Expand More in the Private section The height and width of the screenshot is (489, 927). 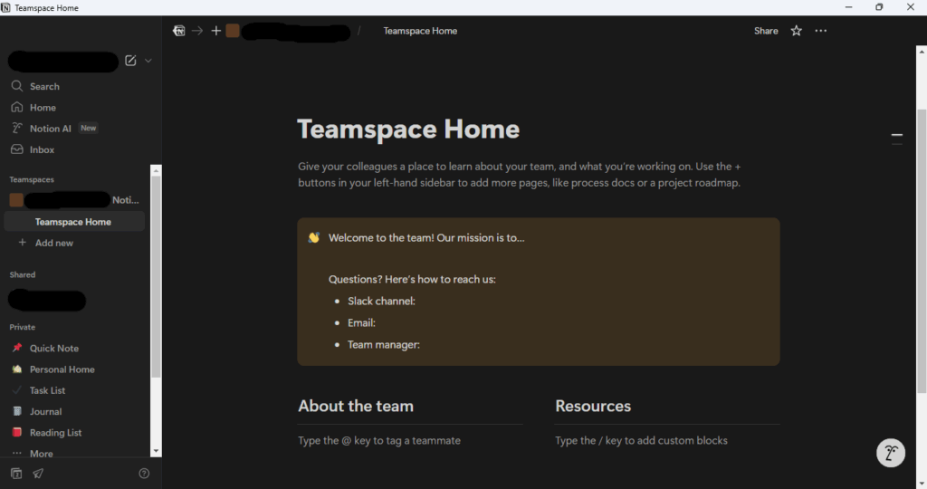coord(41,454)
